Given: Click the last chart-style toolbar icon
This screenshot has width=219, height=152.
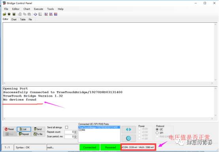Looking at the screenshot, I should tap(56, 14).
